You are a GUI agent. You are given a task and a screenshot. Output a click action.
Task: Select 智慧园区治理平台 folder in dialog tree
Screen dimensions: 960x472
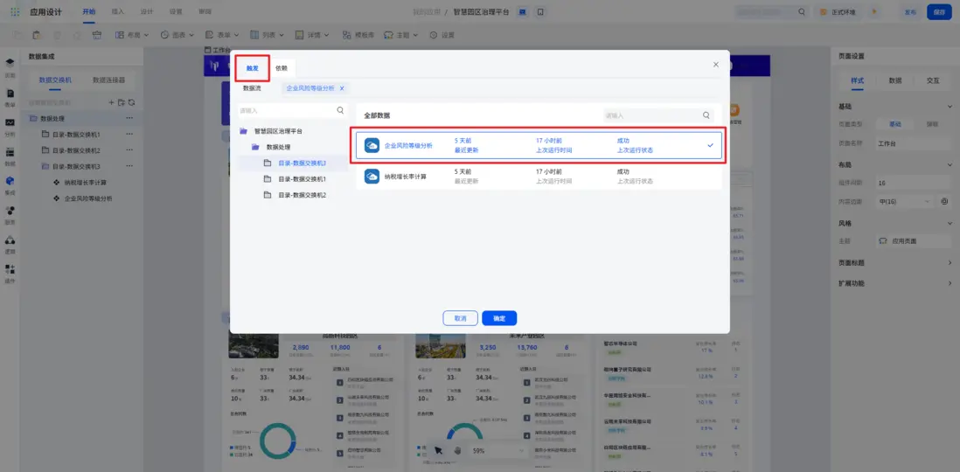278,131
